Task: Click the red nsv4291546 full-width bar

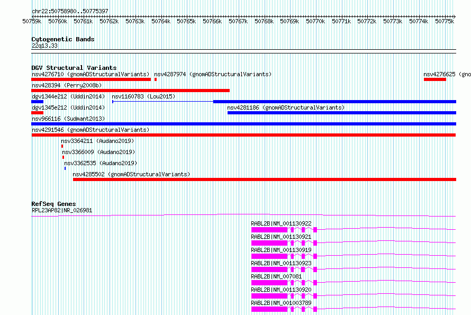Action: click(x=243, y=135)
